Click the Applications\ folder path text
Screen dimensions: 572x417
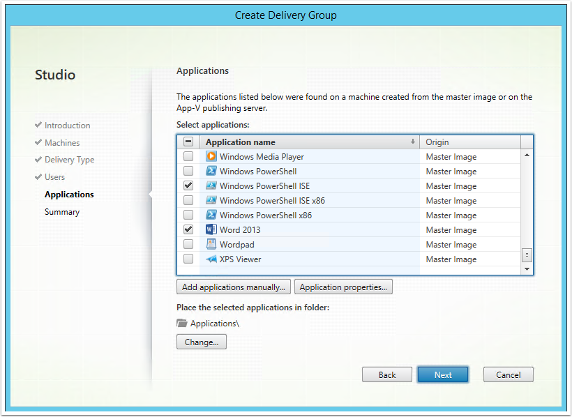(215, 324)
